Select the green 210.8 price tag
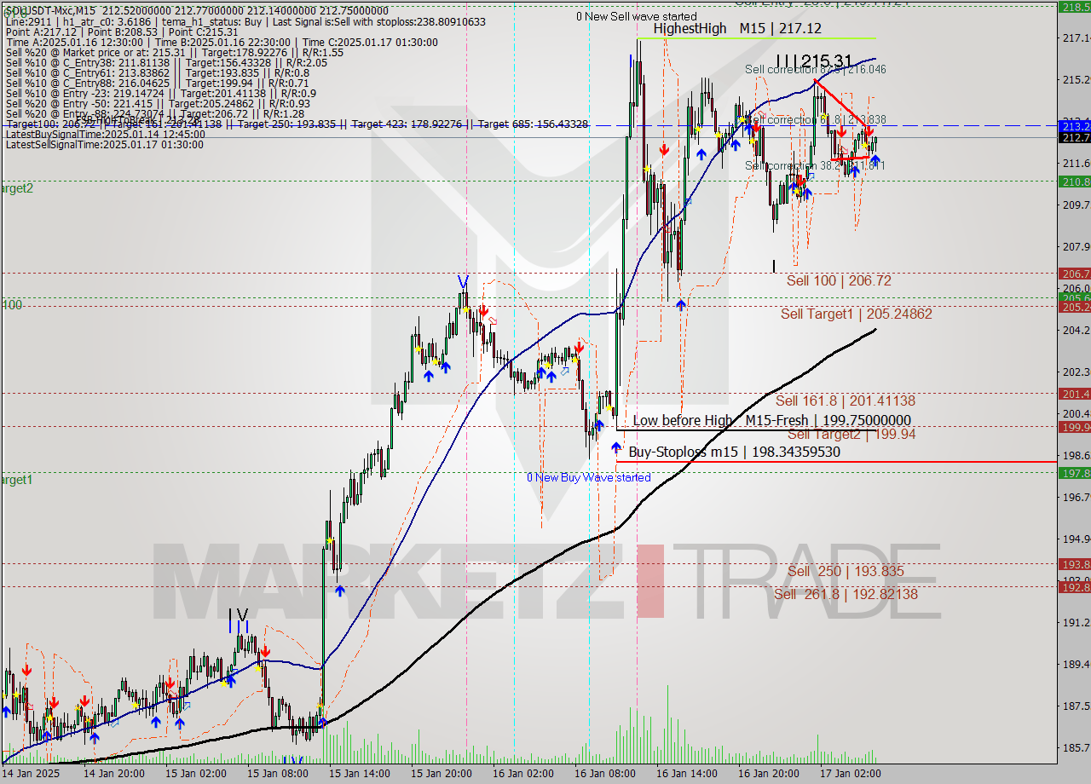 pos(1075,181)
